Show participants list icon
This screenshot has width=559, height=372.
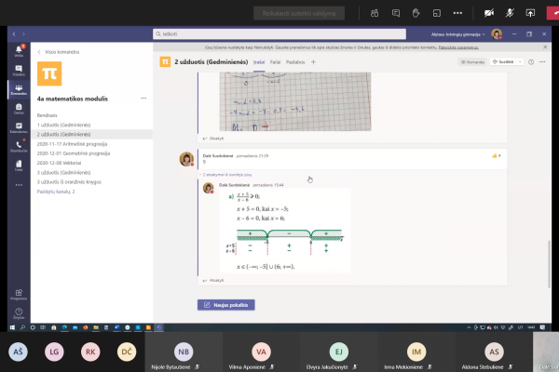tap(375, 13)
